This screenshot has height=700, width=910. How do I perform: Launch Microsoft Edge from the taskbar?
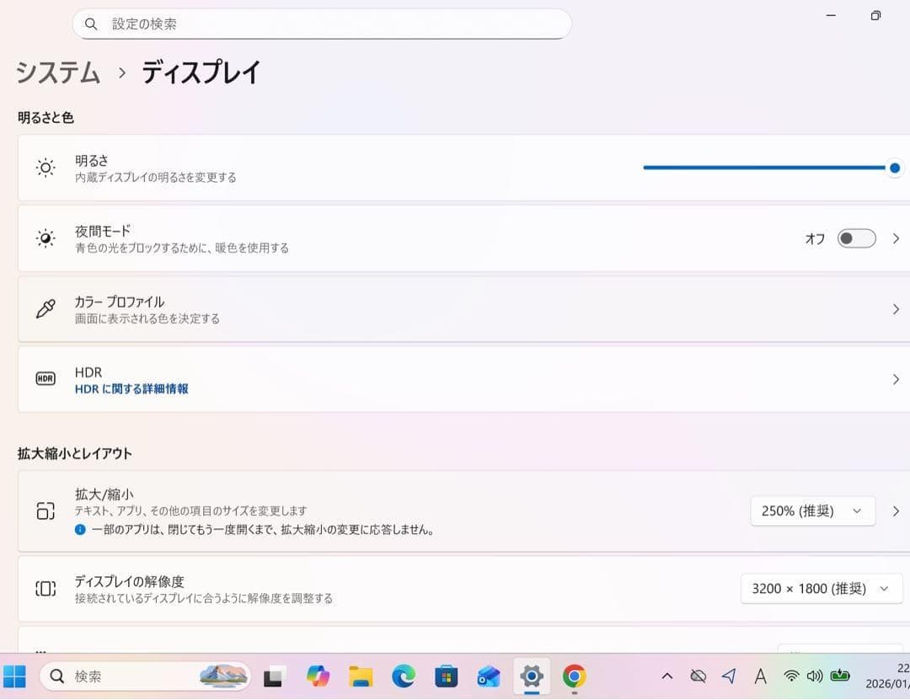[x=404, y=676]
